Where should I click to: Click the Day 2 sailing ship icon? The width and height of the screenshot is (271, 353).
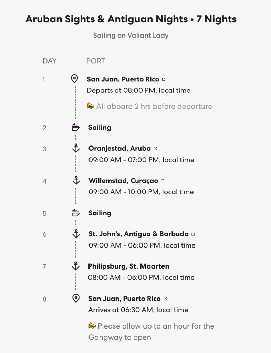[x=76, y=128]
